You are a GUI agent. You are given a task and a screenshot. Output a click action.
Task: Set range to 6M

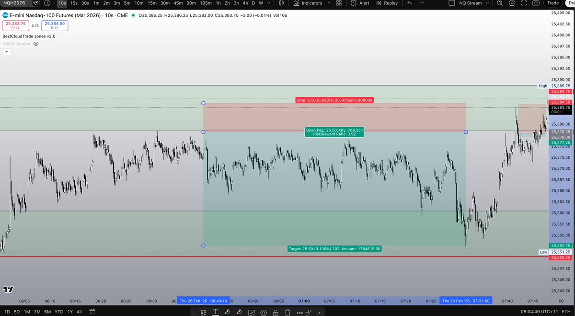pyautogui.click(x=47, y=312)
